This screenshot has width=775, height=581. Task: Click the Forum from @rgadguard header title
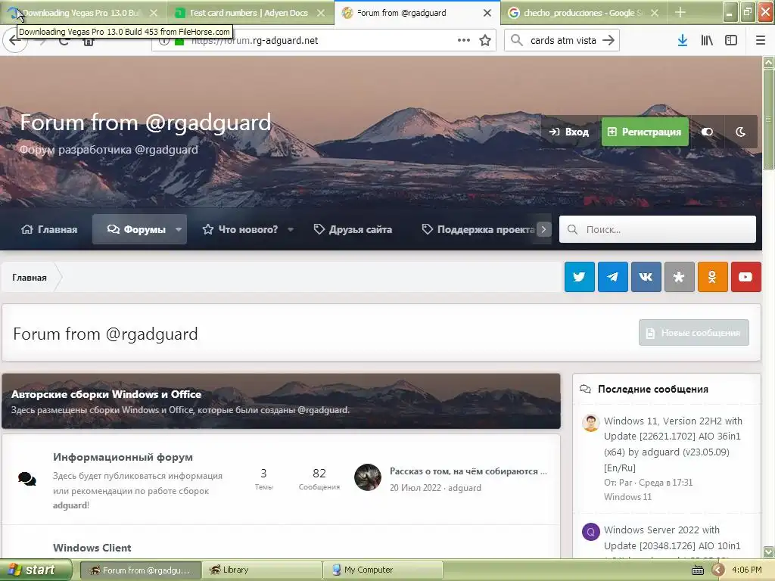(145, 123)
